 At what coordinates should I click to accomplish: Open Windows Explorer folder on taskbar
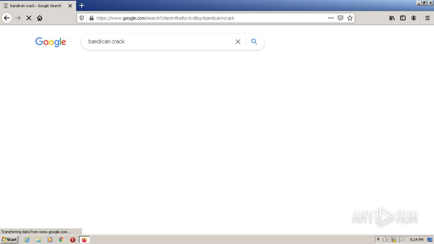point(38,240)
